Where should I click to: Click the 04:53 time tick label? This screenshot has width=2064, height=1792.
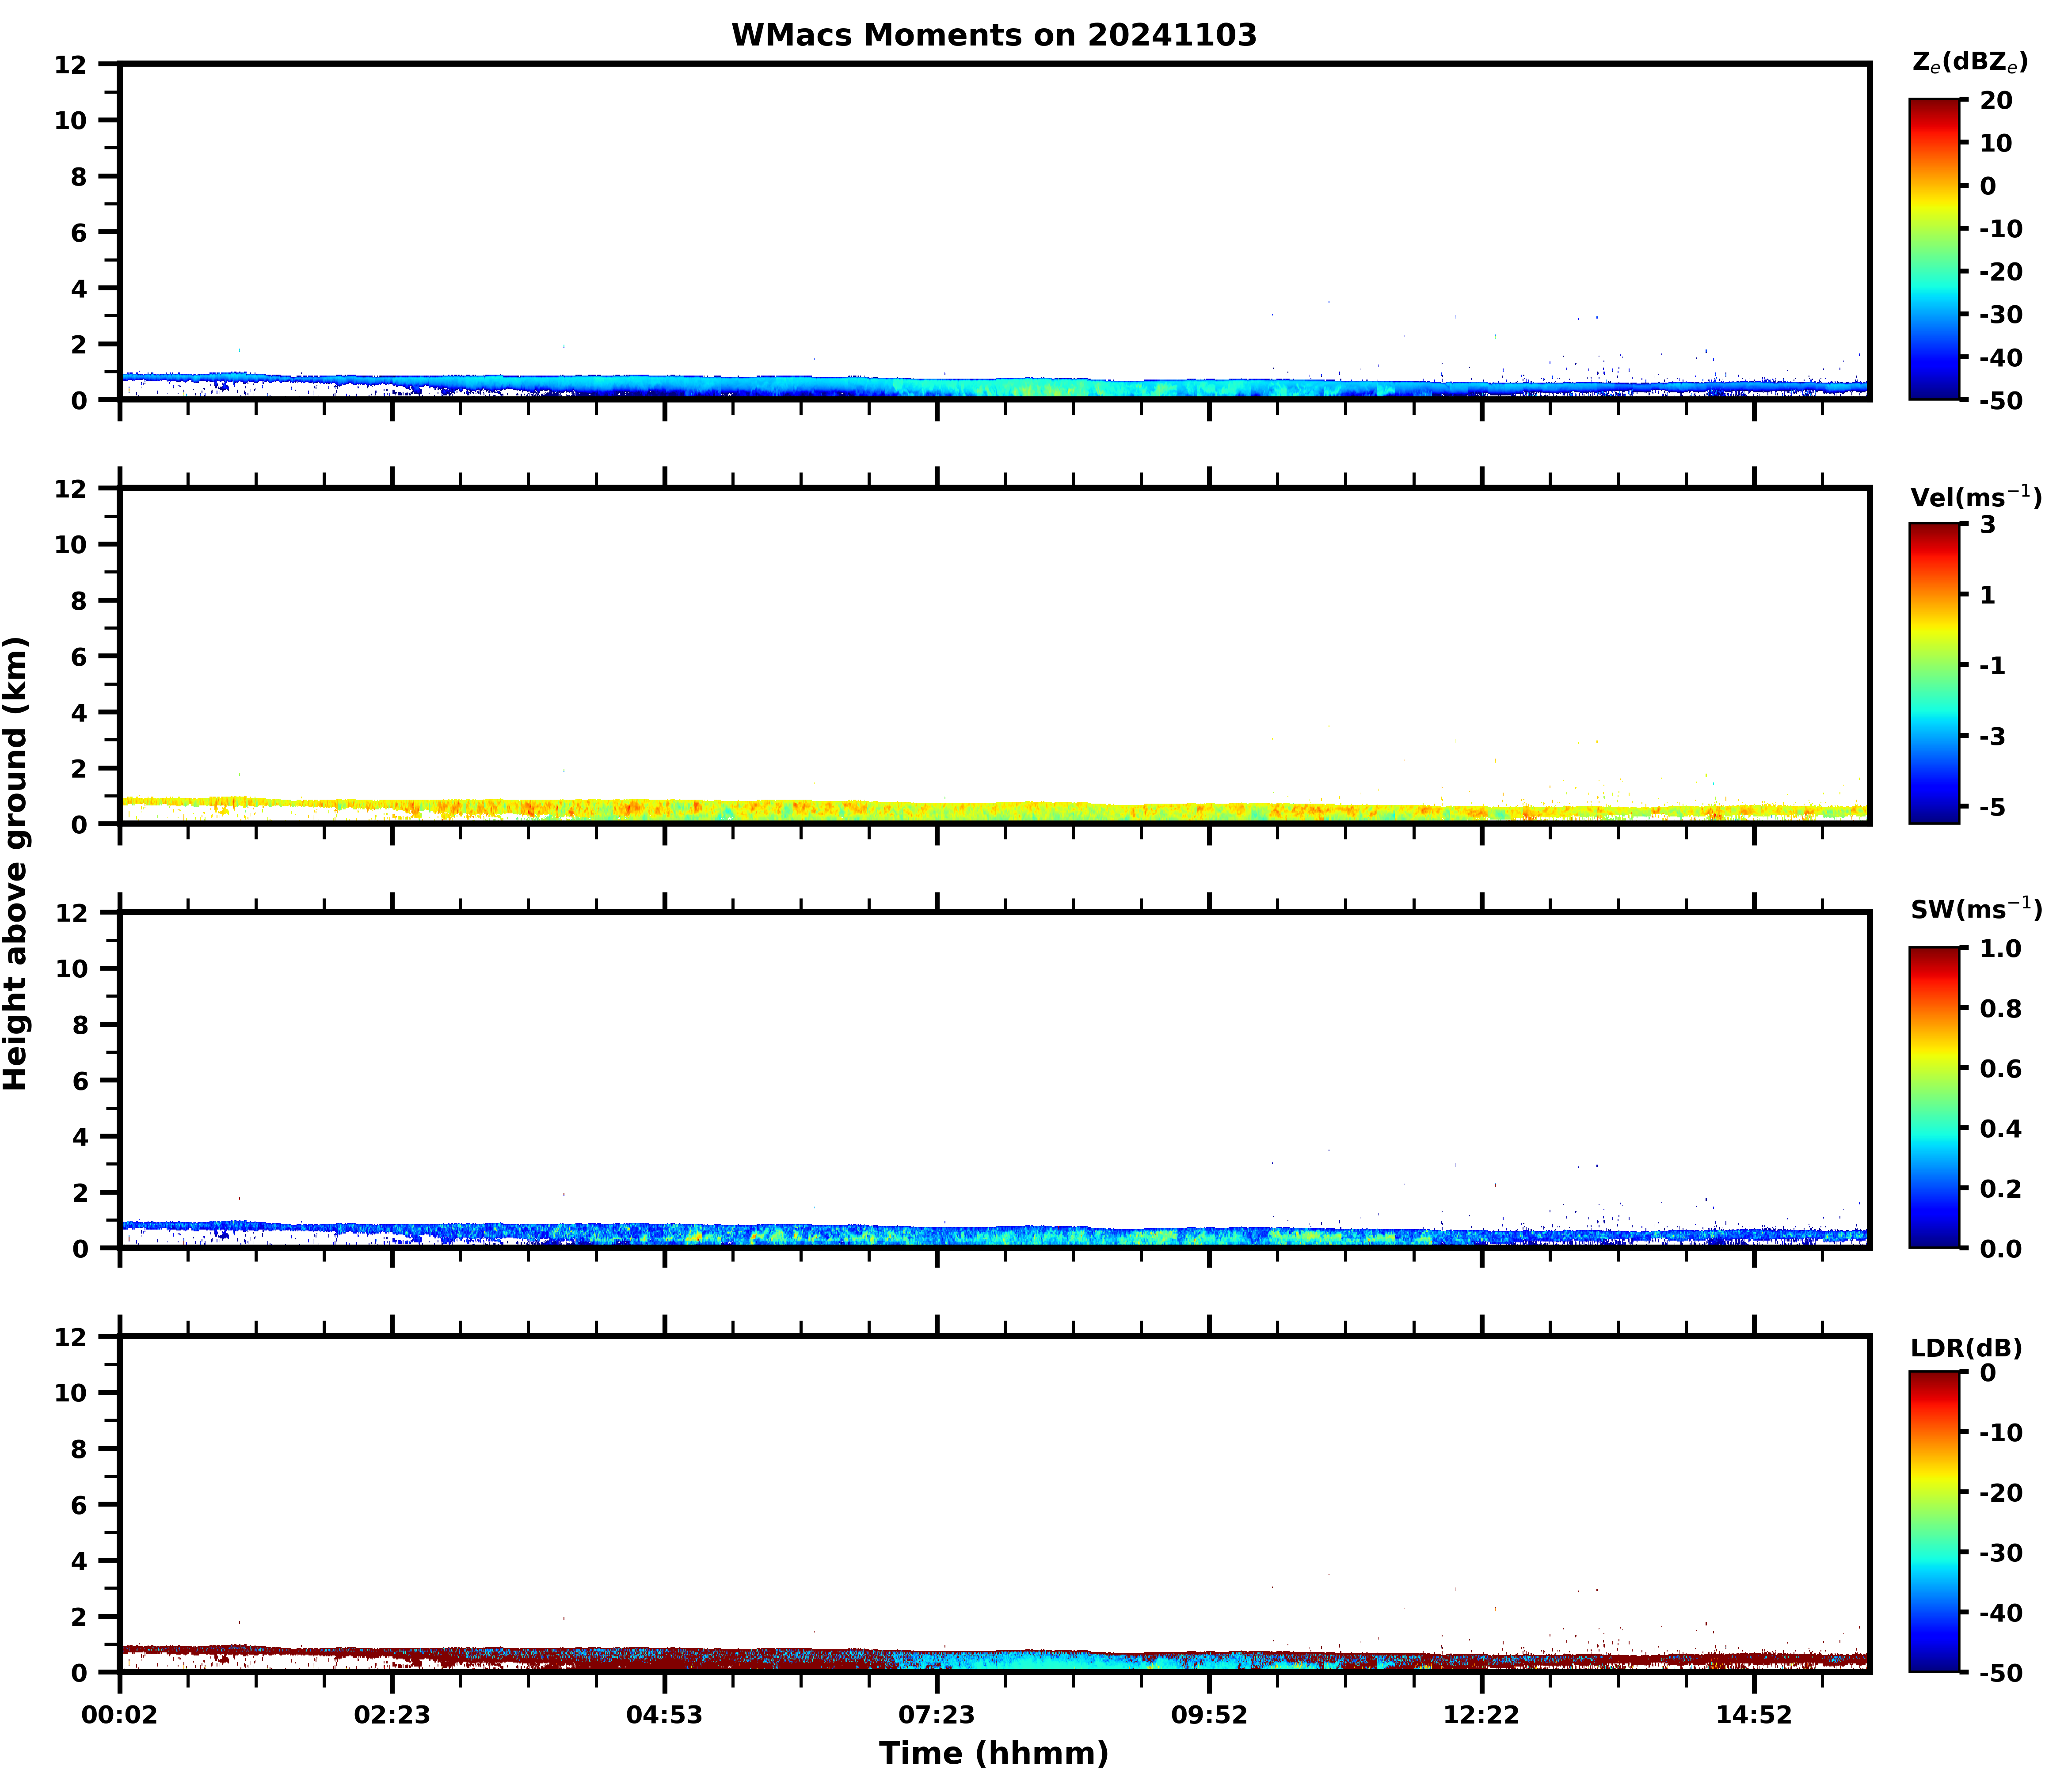pyautogui.click(x=664, y=1716)
